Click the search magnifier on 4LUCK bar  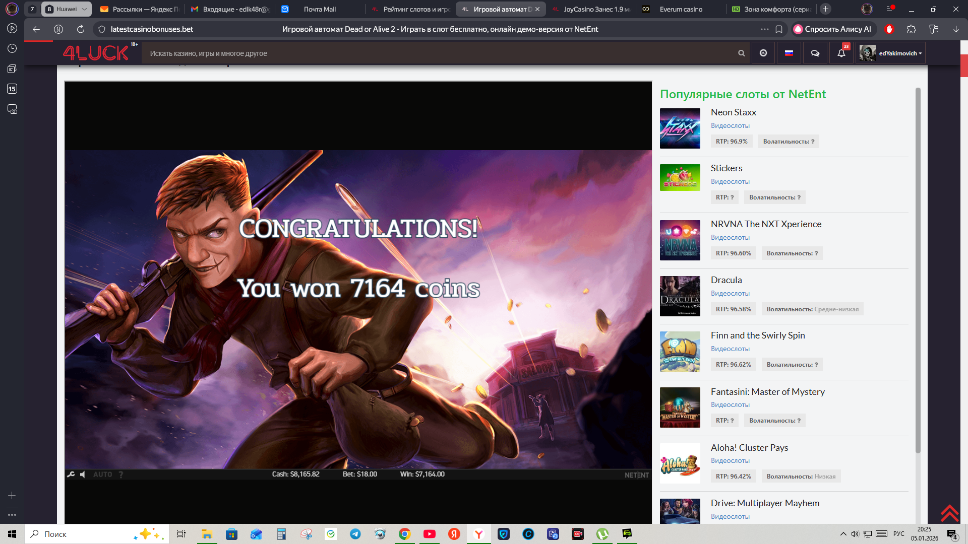[741, 53]
